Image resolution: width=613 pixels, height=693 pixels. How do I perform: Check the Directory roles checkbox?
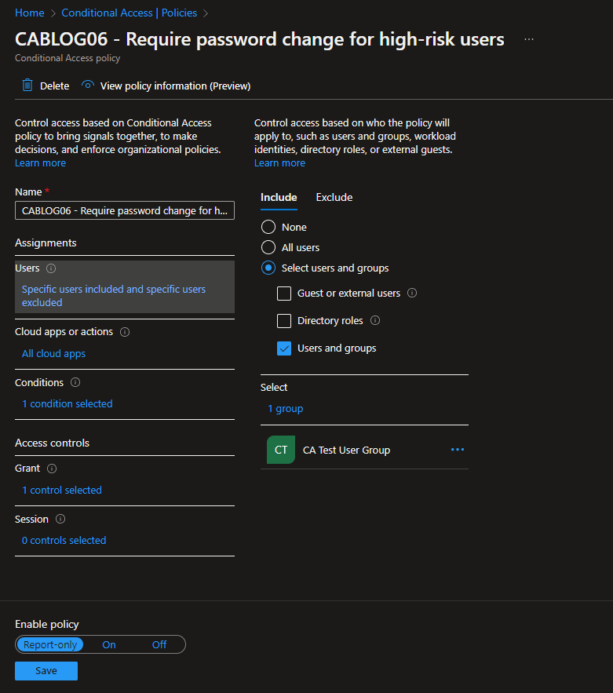pos(284,321)
